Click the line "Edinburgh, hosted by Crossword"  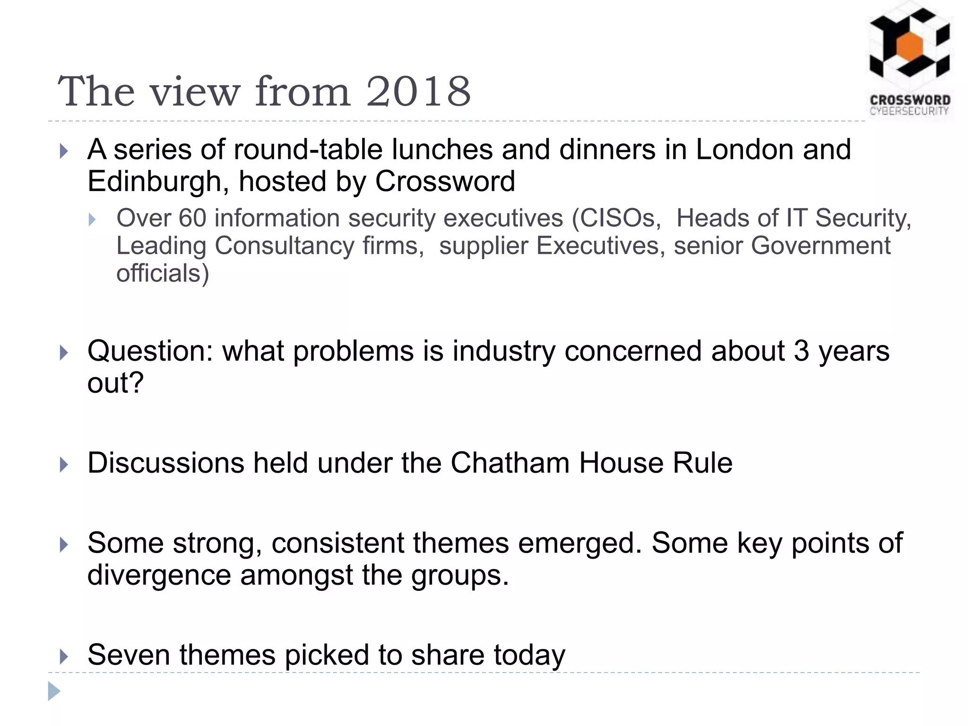click(301, 181)
